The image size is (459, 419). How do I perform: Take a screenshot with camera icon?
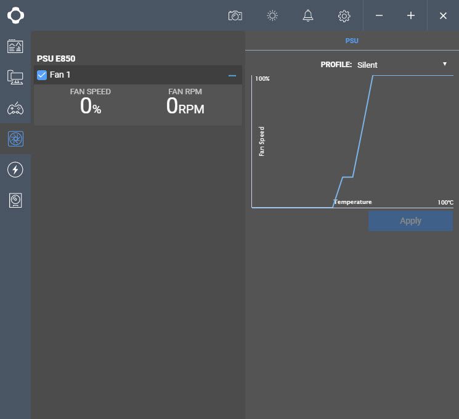[x=235, y=15]
